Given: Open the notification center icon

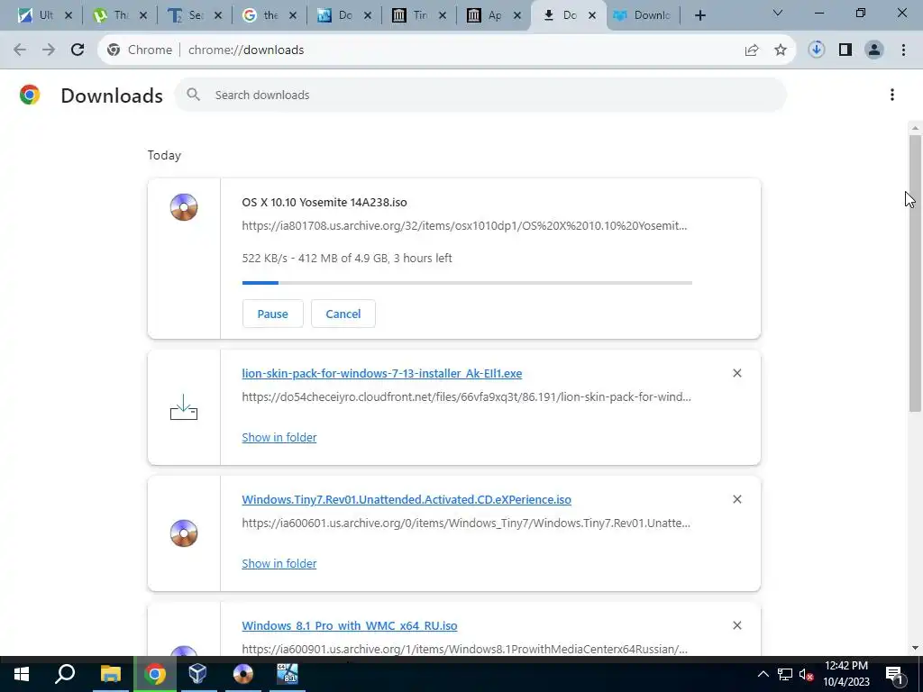Looking at the screenshot, I should click(x=894, y=674).
